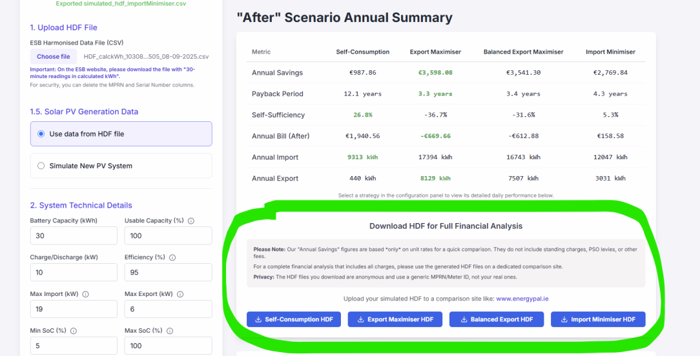Select 'Simulate New PV System' option
The width and height of the screenshot is (700, 356).
(x=41, y=166)
